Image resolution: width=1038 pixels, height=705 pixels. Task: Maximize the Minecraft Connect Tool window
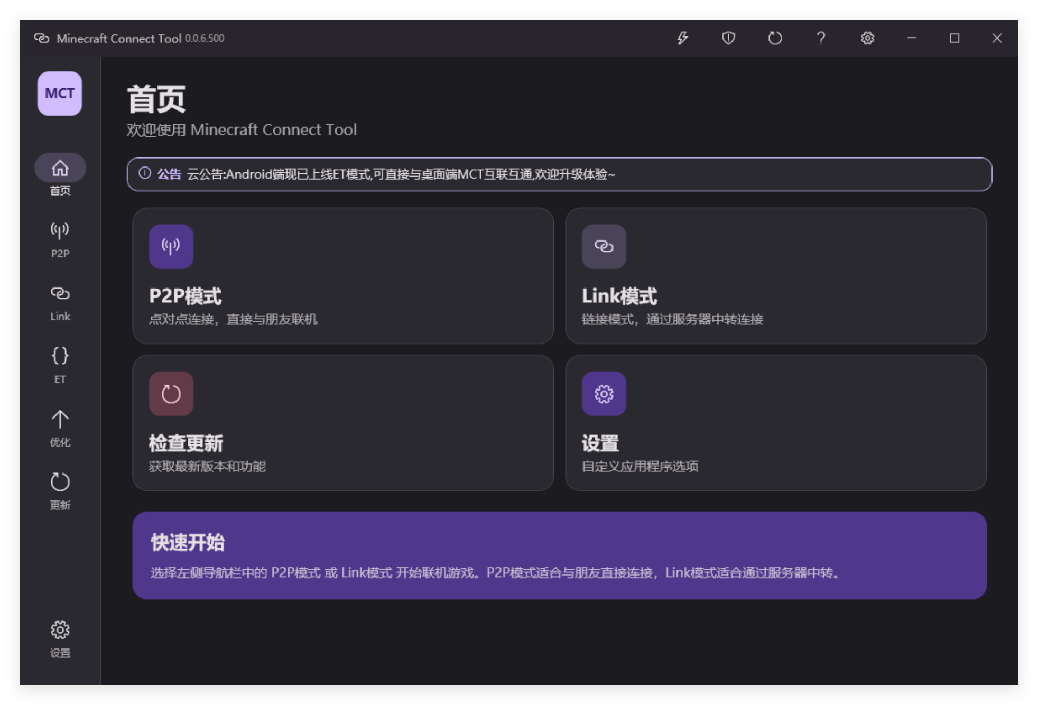click(954, 38)
